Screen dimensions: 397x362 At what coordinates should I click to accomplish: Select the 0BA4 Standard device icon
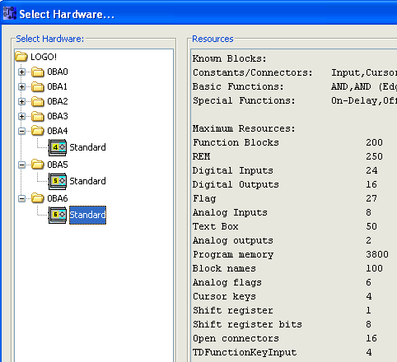(58, 147)
